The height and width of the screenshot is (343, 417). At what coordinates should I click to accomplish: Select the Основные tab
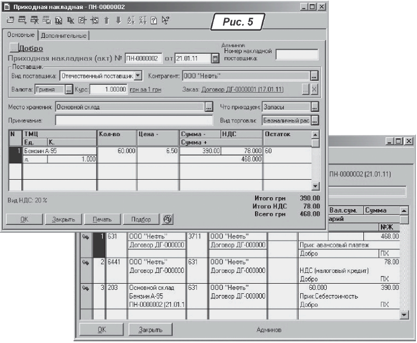(21, 35)
